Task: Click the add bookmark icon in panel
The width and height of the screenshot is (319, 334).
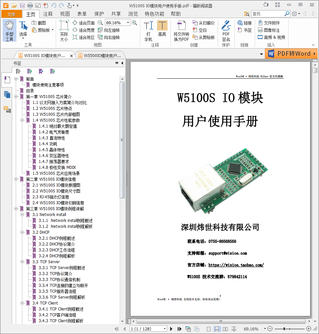Action: point(30,71)
